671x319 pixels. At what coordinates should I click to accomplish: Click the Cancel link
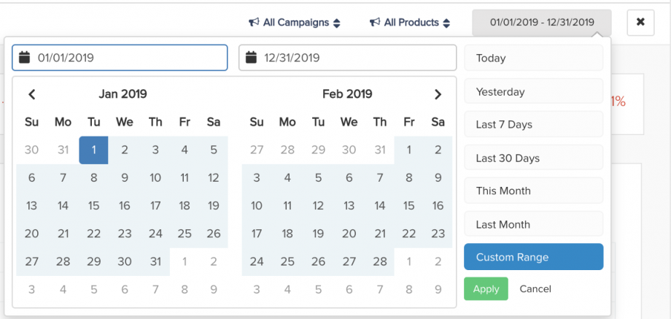click(535, 289)
